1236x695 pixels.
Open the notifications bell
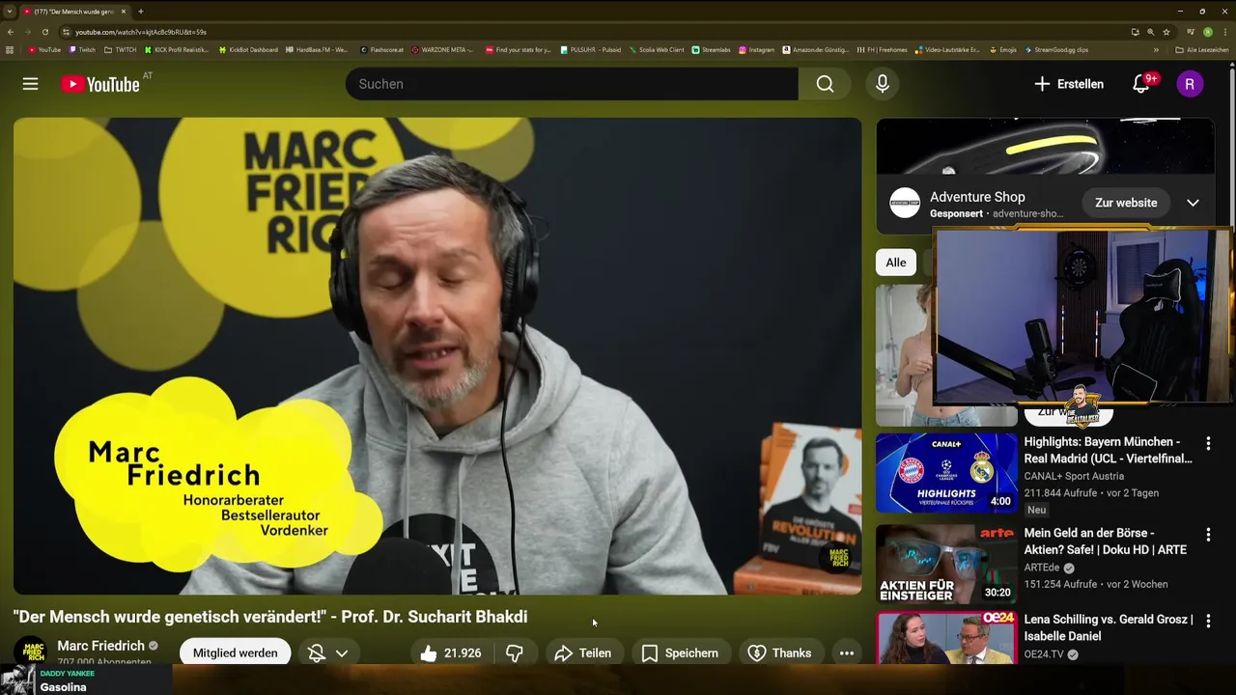click(x=1141, y=84)
